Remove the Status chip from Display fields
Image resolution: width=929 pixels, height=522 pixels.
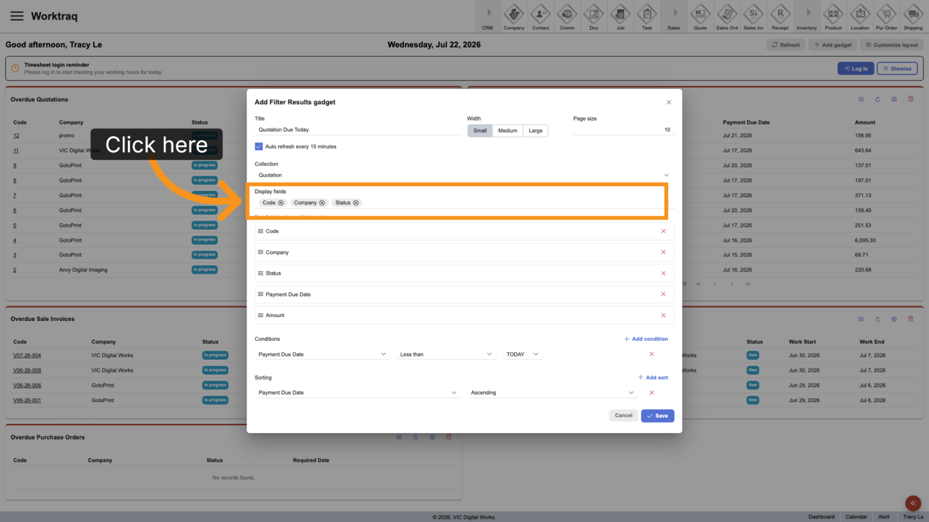point(356,203)
